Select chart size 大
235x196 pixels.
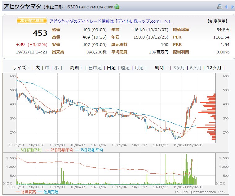[x=38, y=68]
